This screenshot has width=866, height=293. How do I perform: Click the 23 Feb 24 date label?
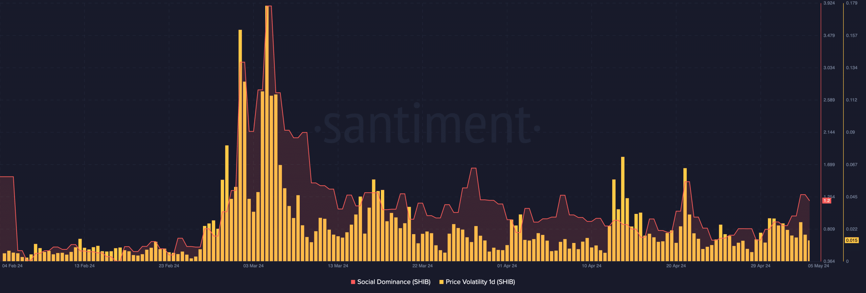point(169,266)
